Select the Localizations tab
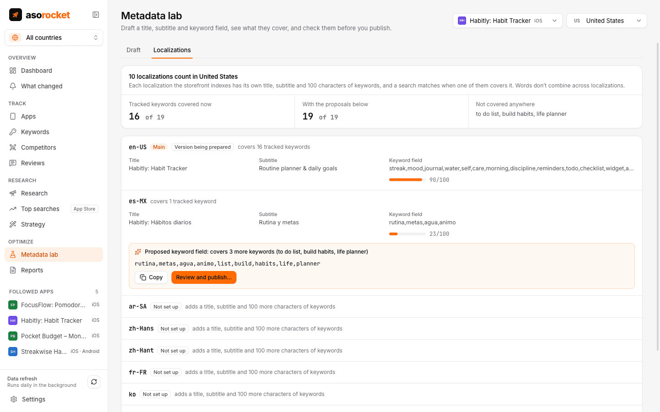The image size is (660, 412). (x=172, y=50)
